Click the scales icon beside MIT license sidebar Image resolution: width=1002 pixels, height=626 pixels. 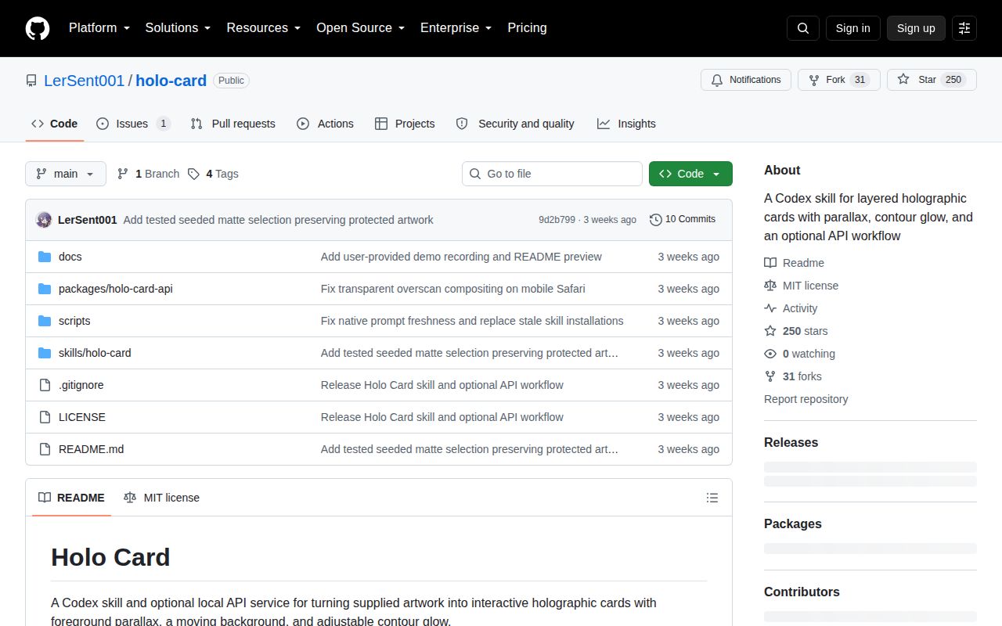[x=770, y=286]
